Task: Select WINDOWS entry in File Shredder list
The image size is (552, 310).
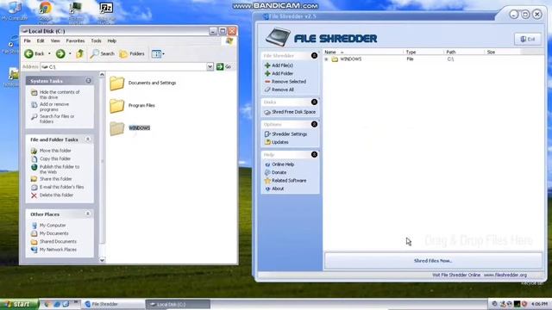Action: point(351,59)
